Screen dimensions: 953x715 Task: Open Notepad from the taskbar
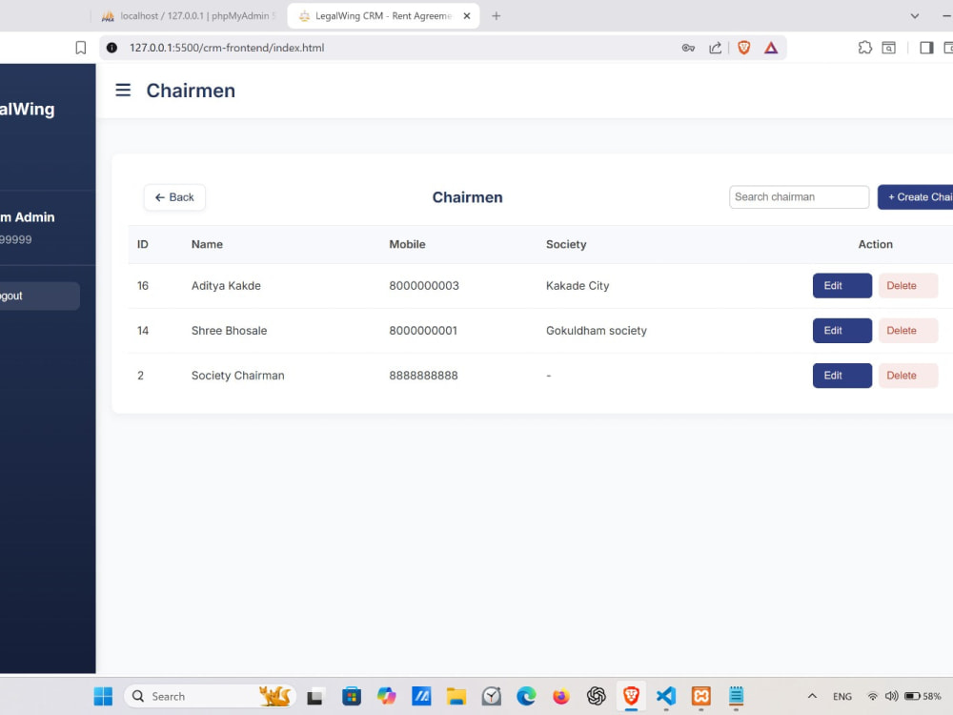click(x=736, y=696)
